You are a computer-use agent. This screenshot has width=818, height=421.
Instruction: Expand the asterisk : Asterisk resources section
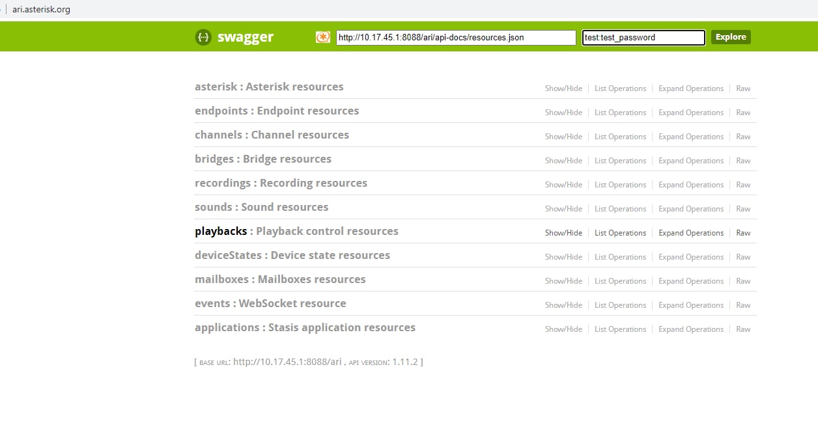click(x=269, y=87)
